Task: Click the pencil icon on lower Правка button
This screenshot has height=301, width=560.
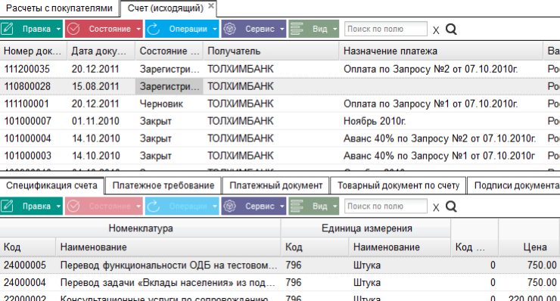Action: click(x=7, y=206)
